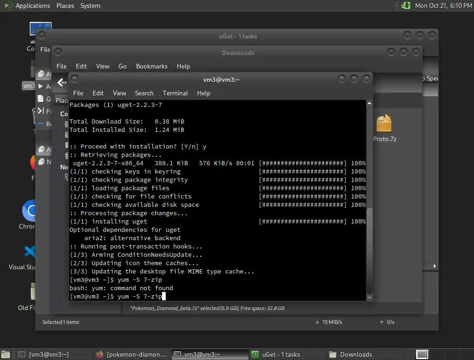Click the uGet - 1 tasks title bar

click(238, 36)
